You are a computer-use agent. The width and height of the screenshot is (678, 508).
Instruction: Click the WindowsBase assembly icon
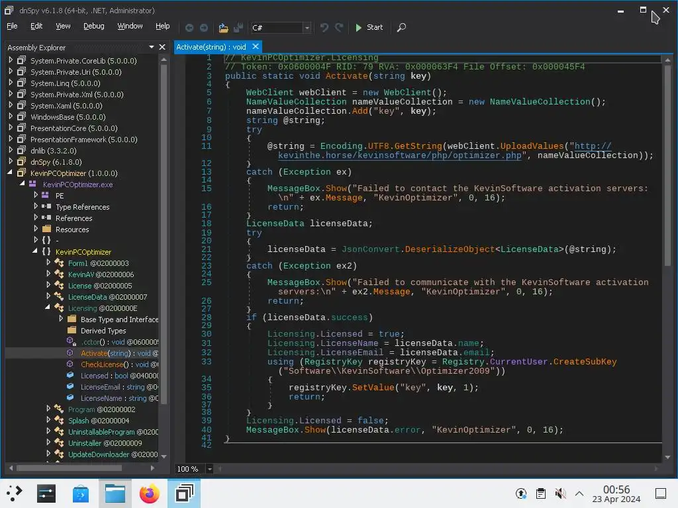pyautogui.click(x=21, y=116)
